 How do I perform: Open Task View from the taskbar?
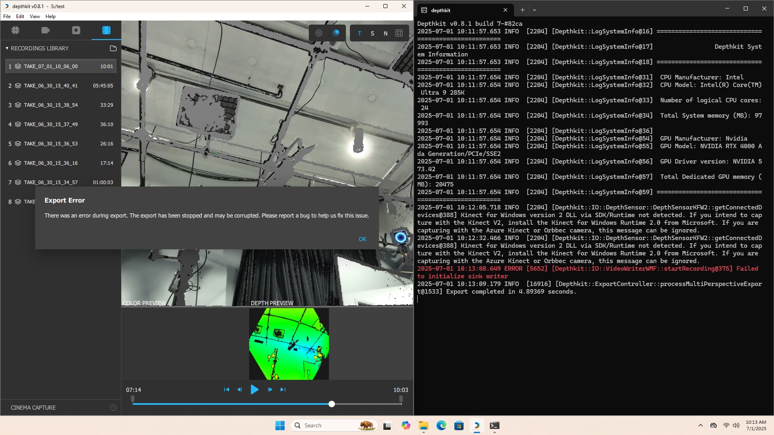tap(387, 425)
